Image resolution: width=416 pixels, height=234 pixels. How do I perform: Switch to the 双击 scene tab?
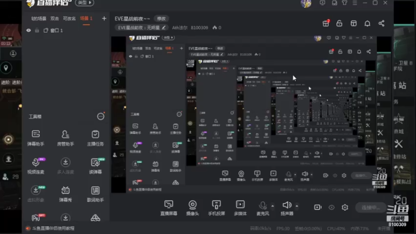coord(55,19)
